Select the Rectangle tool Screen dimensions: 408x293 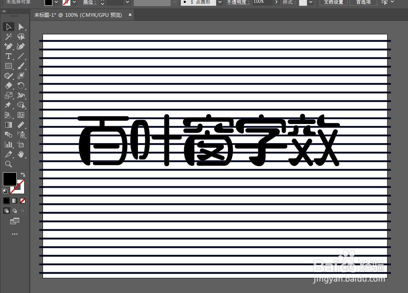8,66
